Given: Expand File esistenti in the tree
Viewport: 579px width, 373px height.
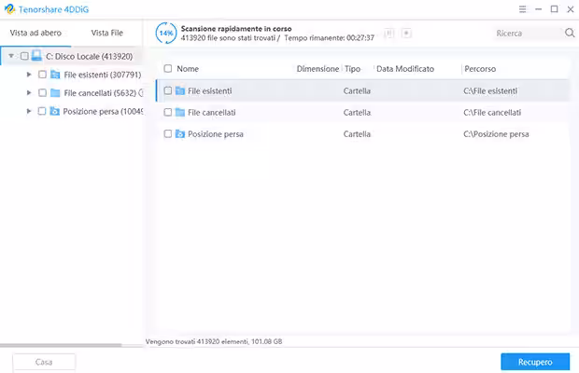Looking at the screenshot, I should coord(29,75).
